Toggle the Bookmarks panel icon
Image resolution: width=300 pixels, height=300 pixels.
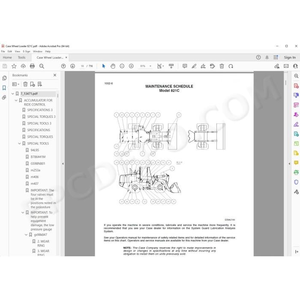[4, 88]
